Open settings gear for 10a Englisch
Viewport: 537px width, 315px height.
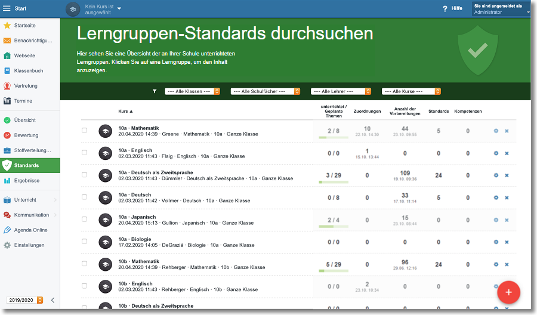496,153
